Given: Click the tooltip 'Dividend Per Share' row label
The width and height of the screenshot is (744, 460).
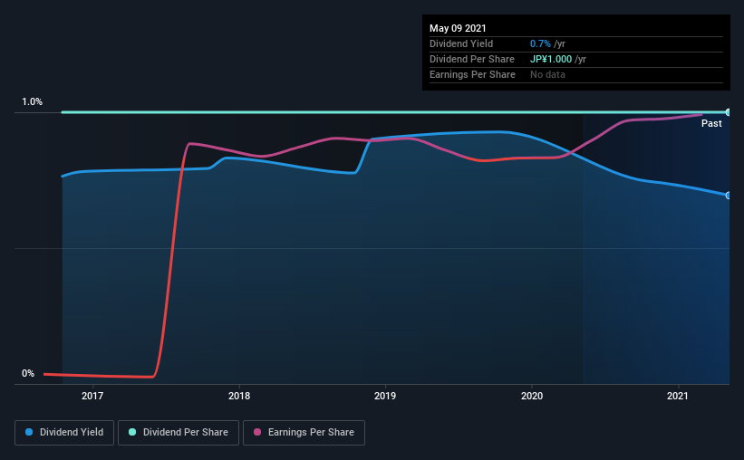Looking at the screenshot, I should 471,59.
